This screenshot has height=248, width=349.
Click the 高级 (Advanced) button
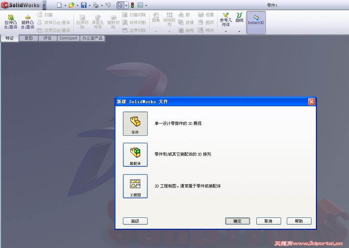point(135,221)
